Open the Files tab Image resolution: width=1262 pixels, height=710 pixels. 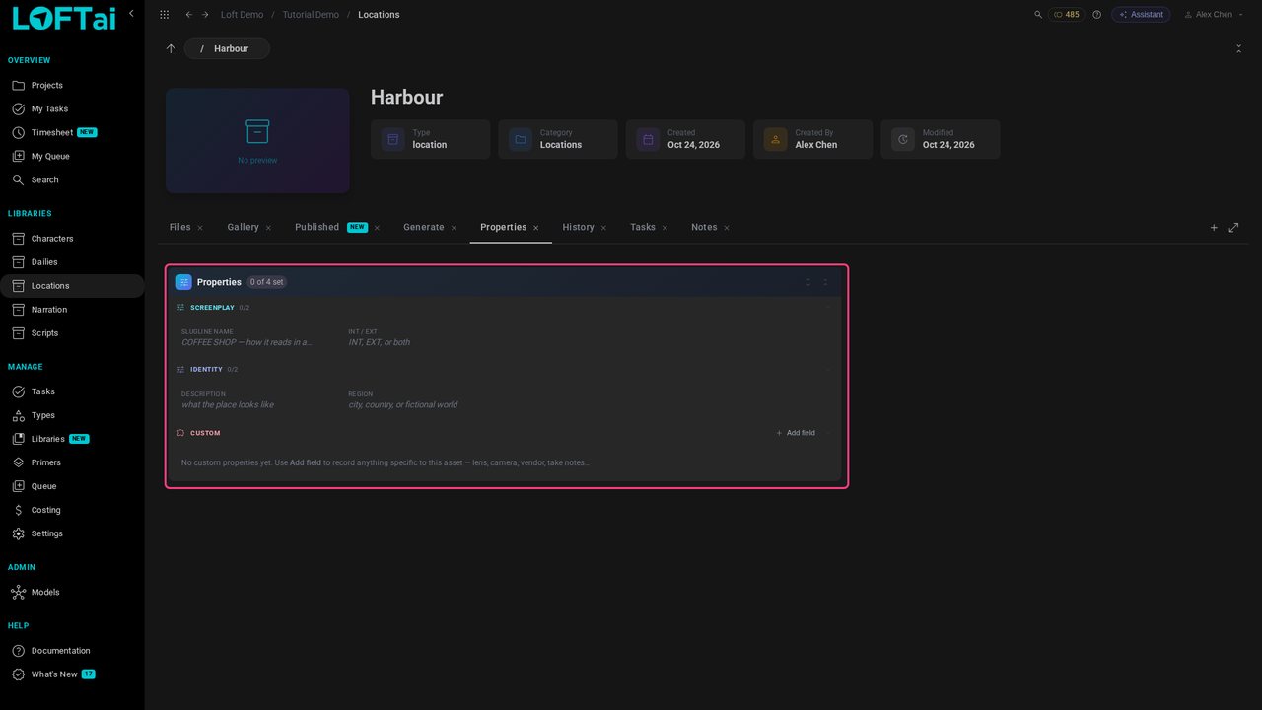(x=179, y=227)
